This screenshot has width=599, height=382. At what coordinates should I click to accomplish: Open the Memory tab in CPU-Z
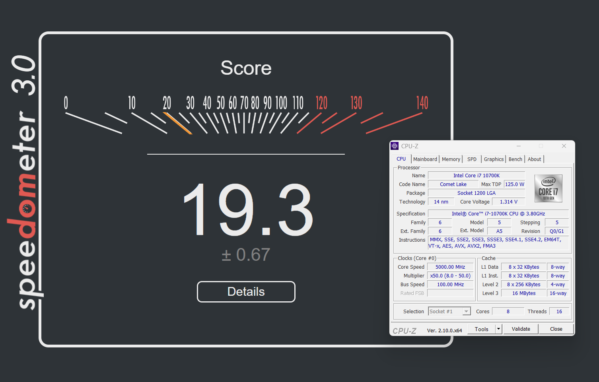[x=451, y=159]
